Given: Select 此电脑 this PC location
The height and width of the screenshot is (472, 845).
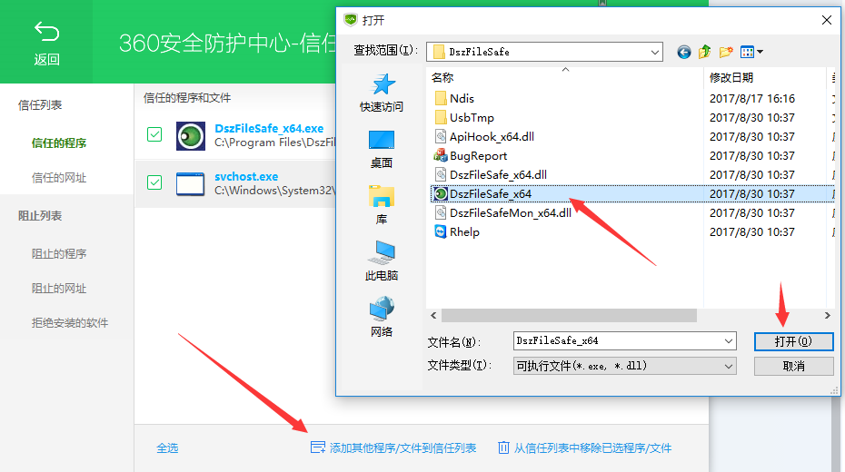Looking at the screenshot, I should click(x=382, y=261).
